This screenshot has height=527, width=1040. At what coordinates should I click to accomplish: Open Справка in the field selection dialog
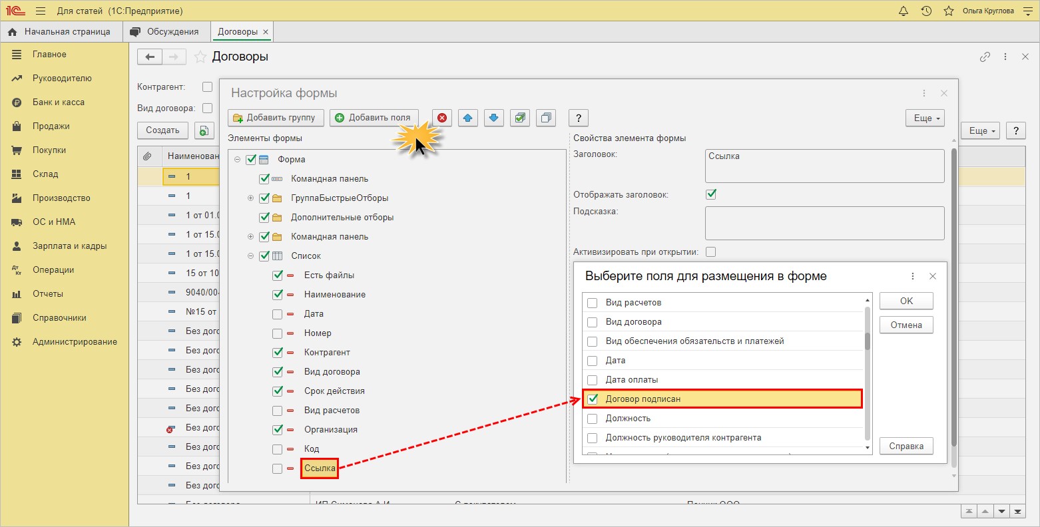pos(906,446)
